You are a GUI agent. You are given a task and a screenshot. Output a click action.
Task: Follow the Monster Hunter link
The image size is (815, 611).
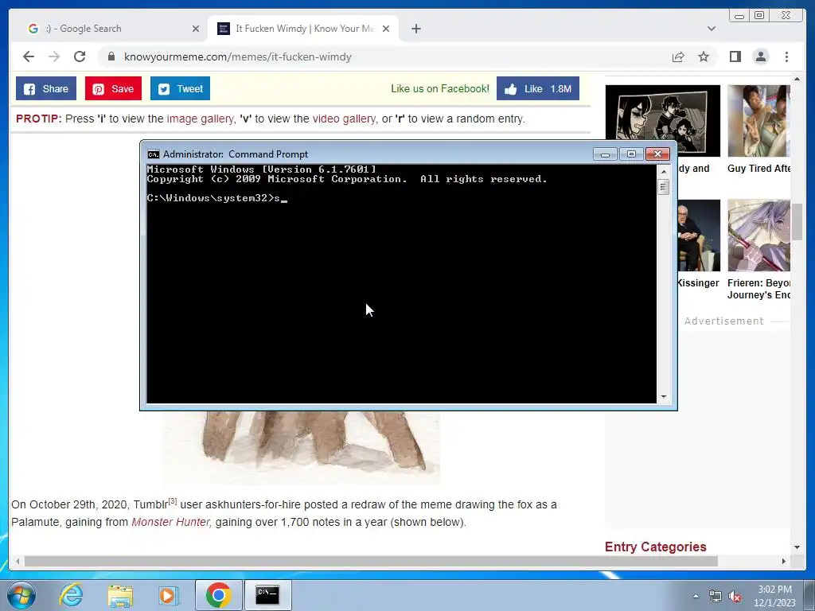(x=171, y=522)
